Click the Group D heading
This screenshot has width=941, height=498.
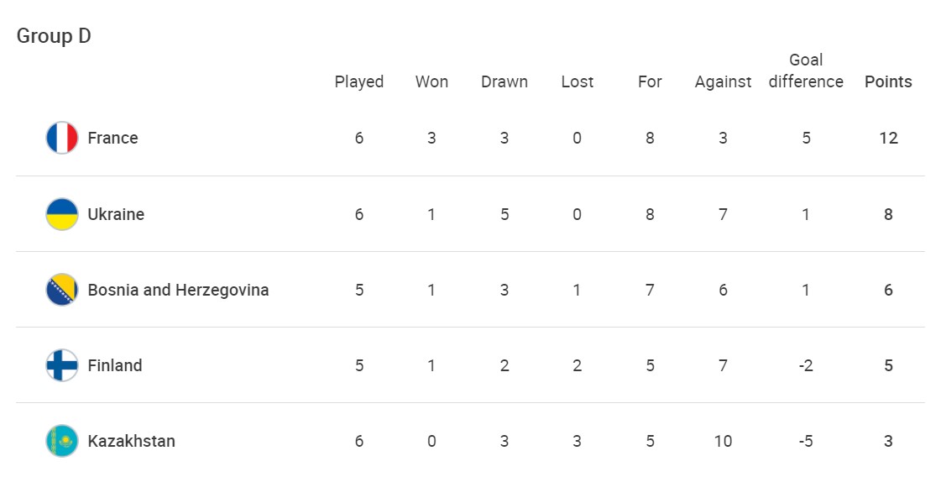pos(54,36)
